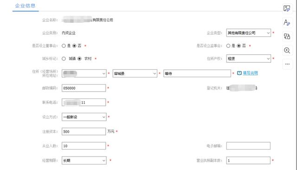
Task: Open the 容城县 county dropdown
Action: pos(135,73)
